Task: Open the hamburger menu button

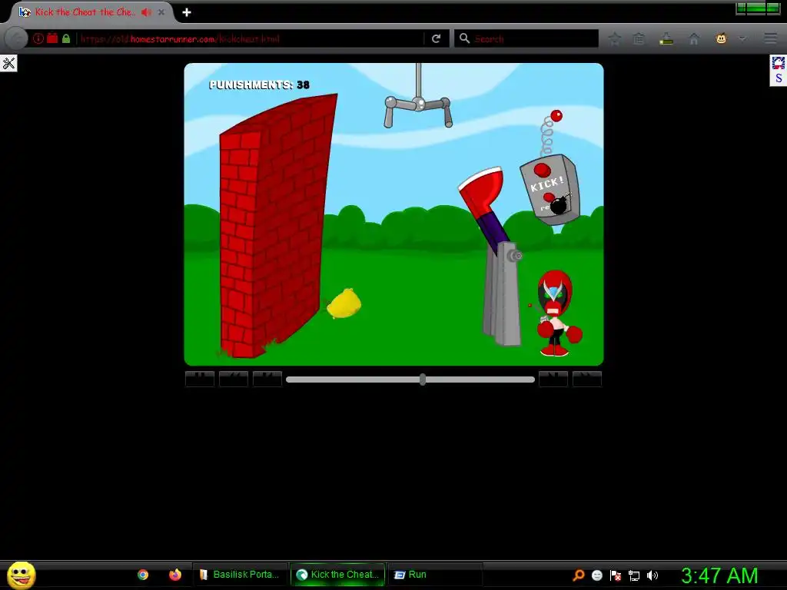Action: pos(770,38)
